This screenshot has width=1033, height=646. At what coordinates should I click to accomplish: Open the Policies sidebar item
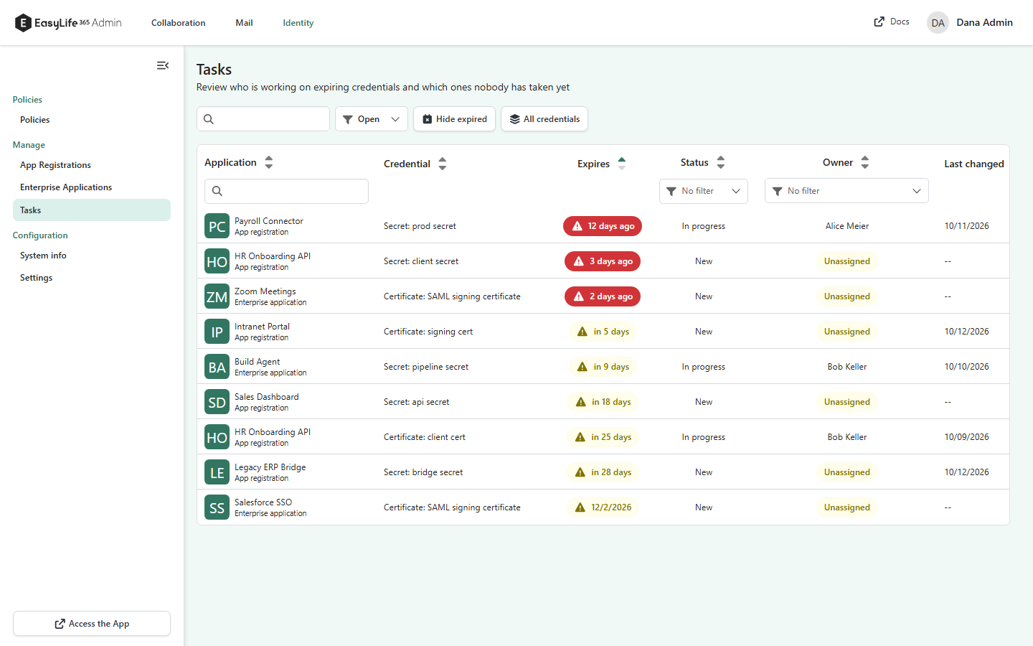pyautogui.click(x=92, y=120)
